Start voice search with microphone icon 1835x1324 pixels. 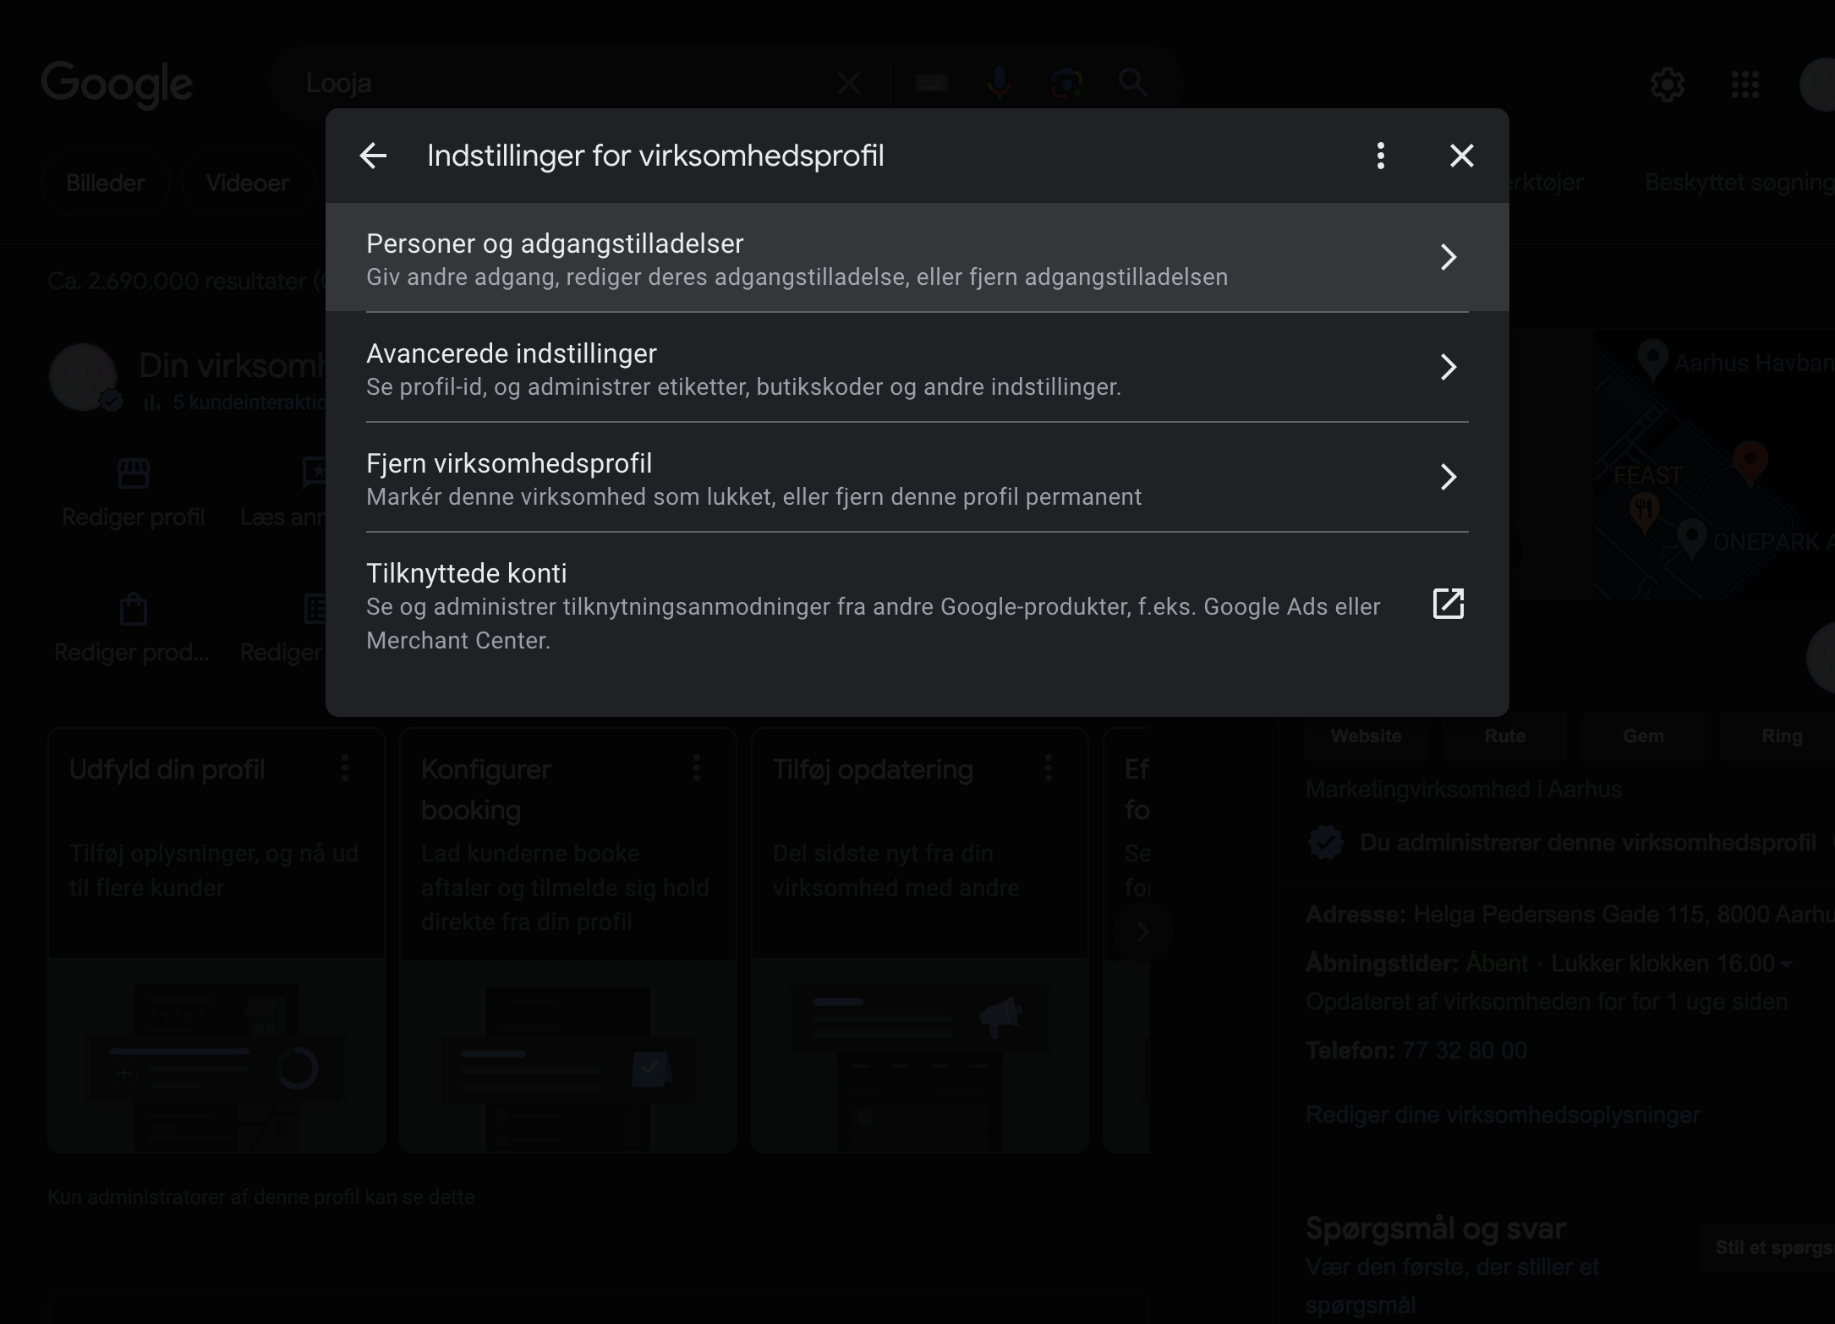pos(999,83)
